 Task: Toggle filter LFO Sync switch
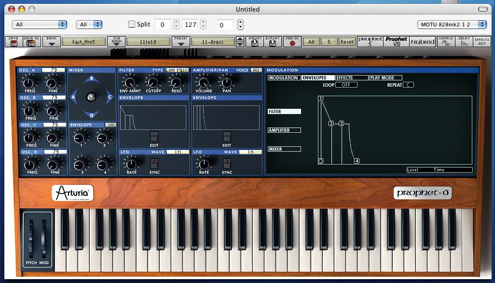click(154, 163)
